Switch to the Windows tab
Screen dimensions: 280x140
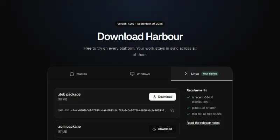pyautogui.click(x=140, y=74)
